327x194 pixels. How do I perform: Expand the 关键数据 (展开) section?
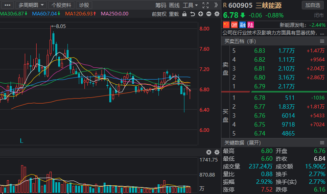243,143
